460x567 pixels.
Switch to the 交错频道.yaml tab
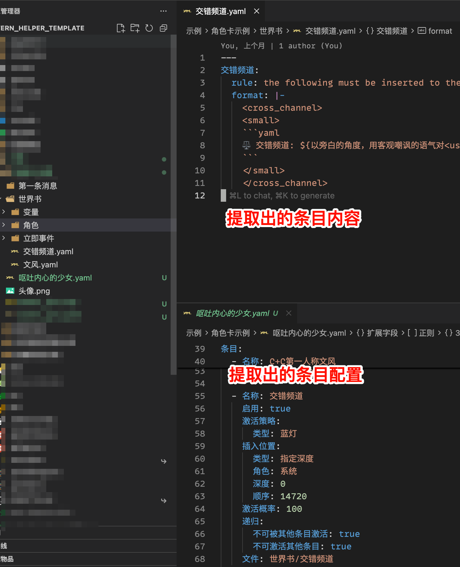click(x=220, y=11)
